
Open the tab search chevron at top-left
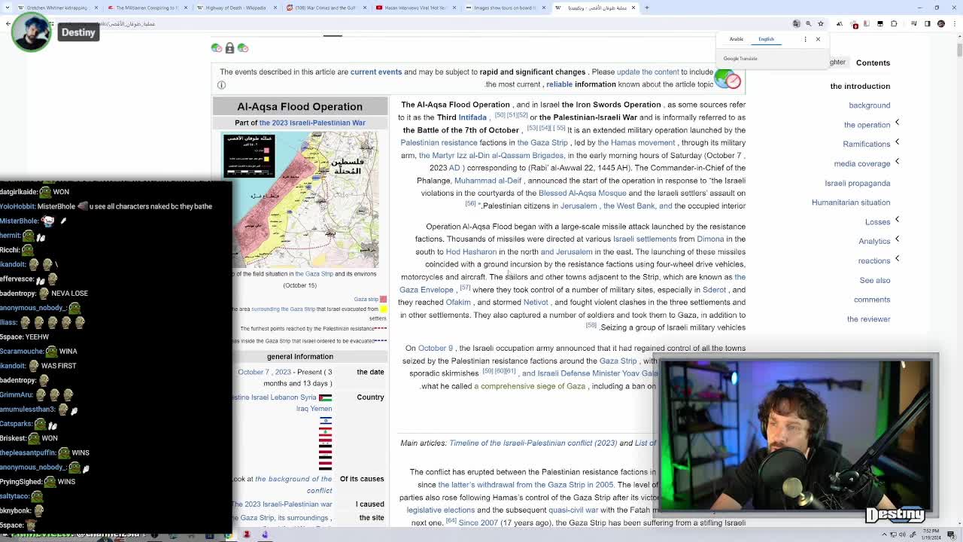coord(7,7)
